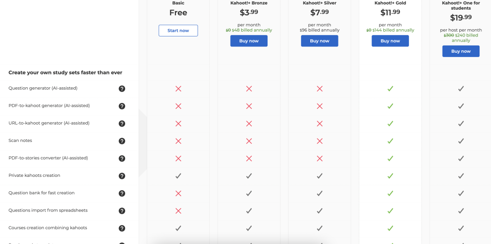Click the Question generator (AI-assisted) label
Viewport: 491px width, 244px height.
[x=43, y=88]
